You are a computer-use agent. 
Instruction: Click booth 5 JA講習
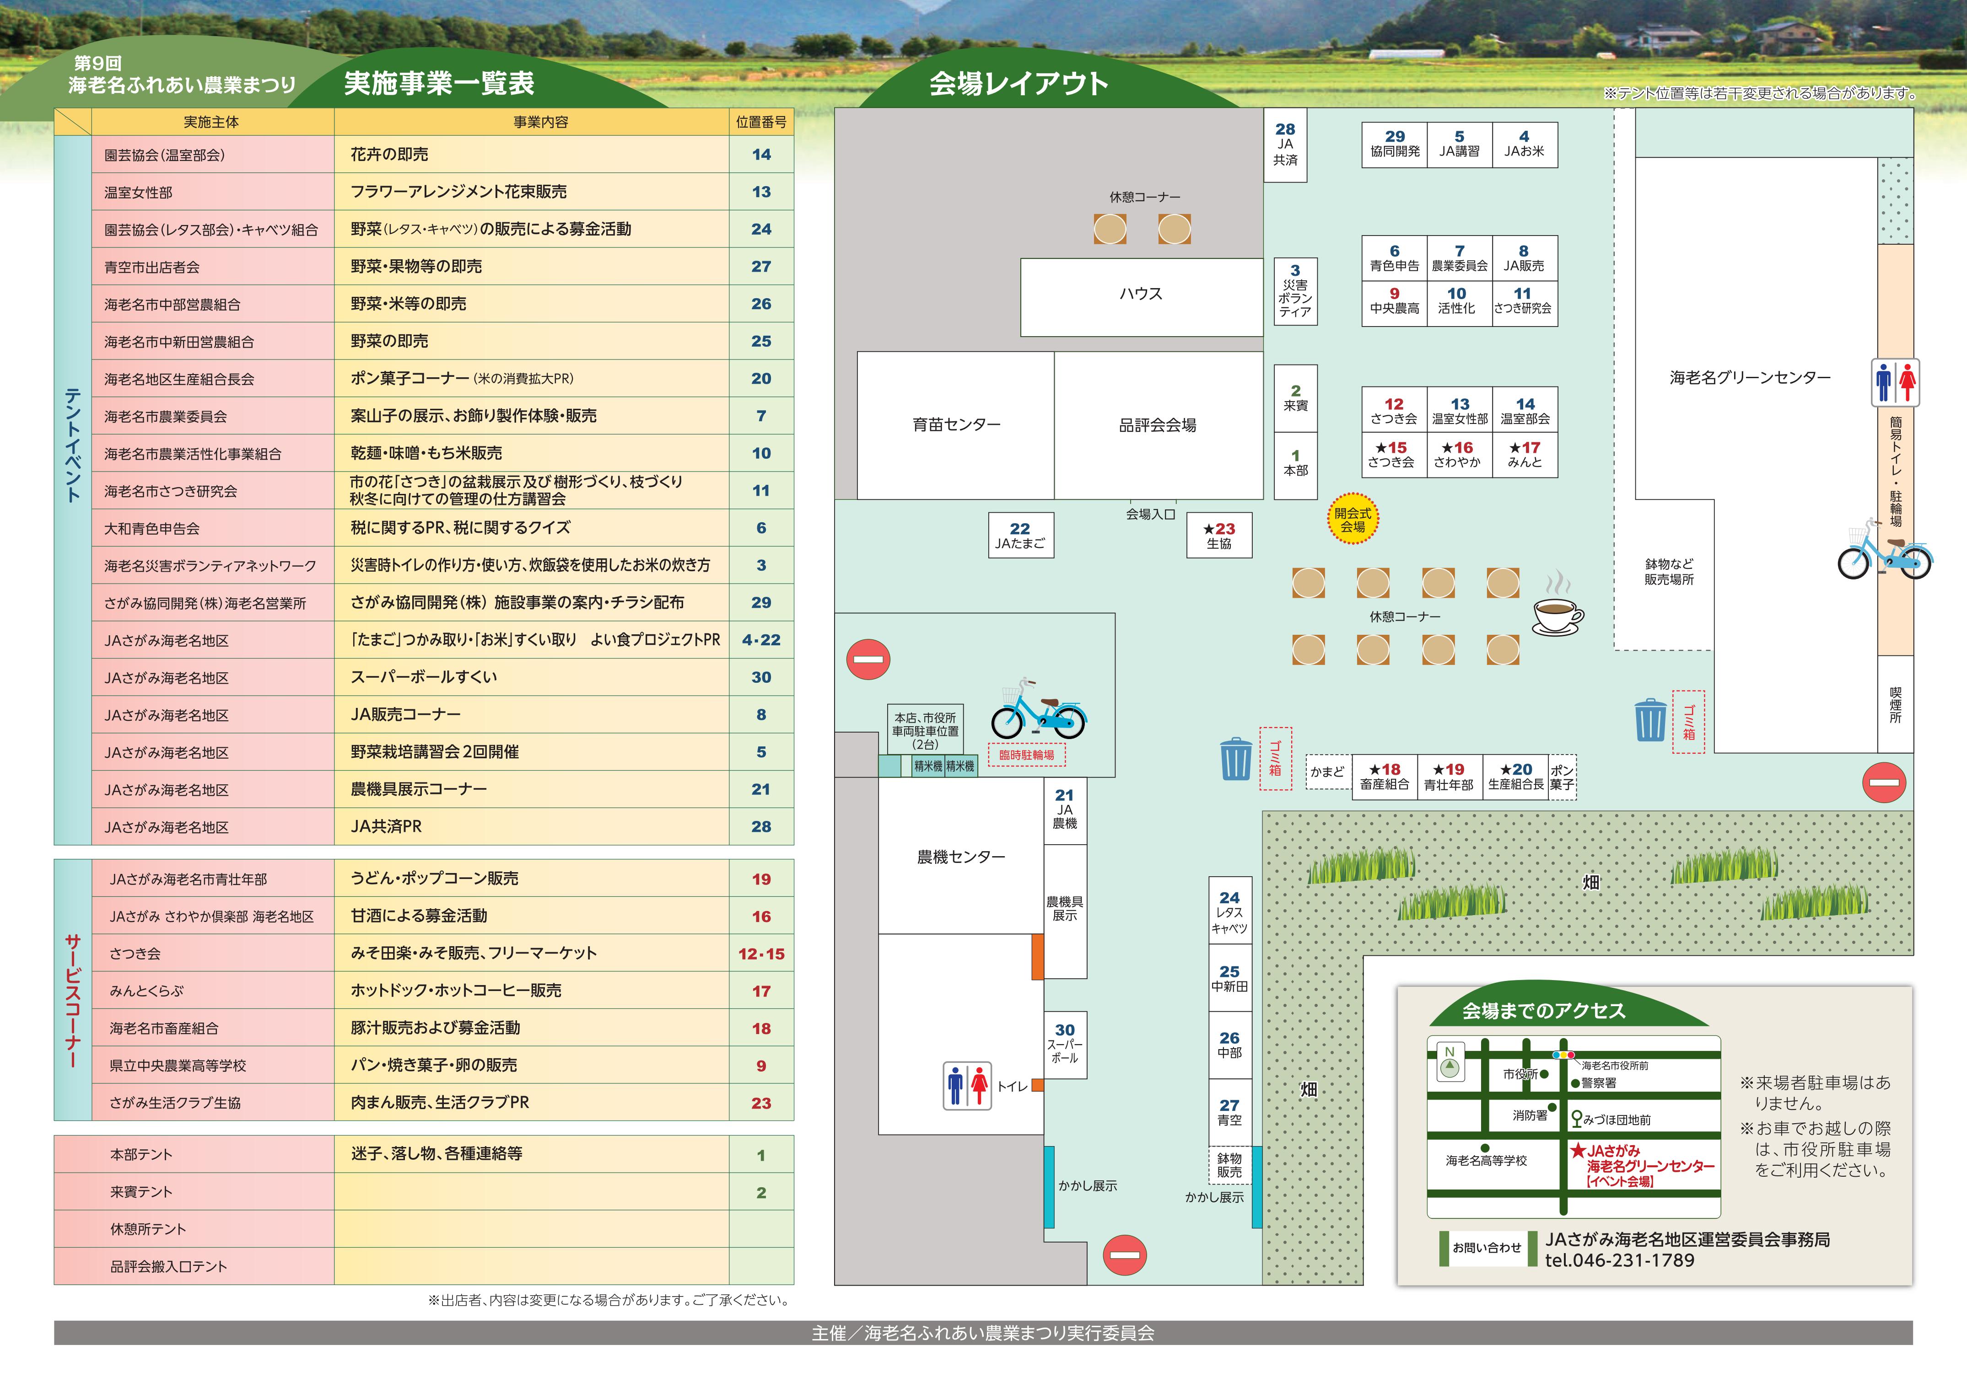tap(1459, 144)
